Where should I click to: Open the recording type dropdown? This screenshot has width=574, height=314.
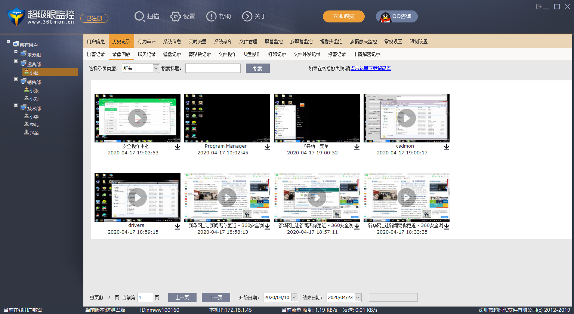click(x=156, y=68)
